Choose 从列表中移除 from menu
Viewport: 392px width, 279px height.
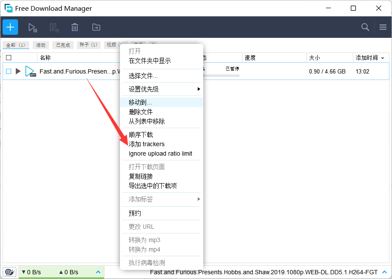162,121
